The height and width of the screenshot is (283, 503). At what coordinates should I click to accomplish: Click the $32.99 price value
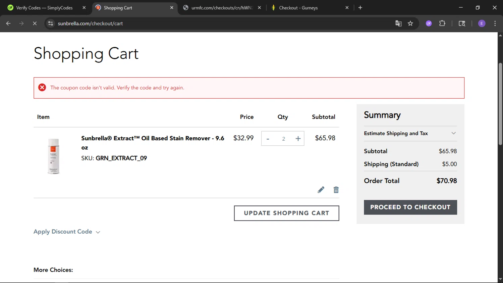point(243,138)
